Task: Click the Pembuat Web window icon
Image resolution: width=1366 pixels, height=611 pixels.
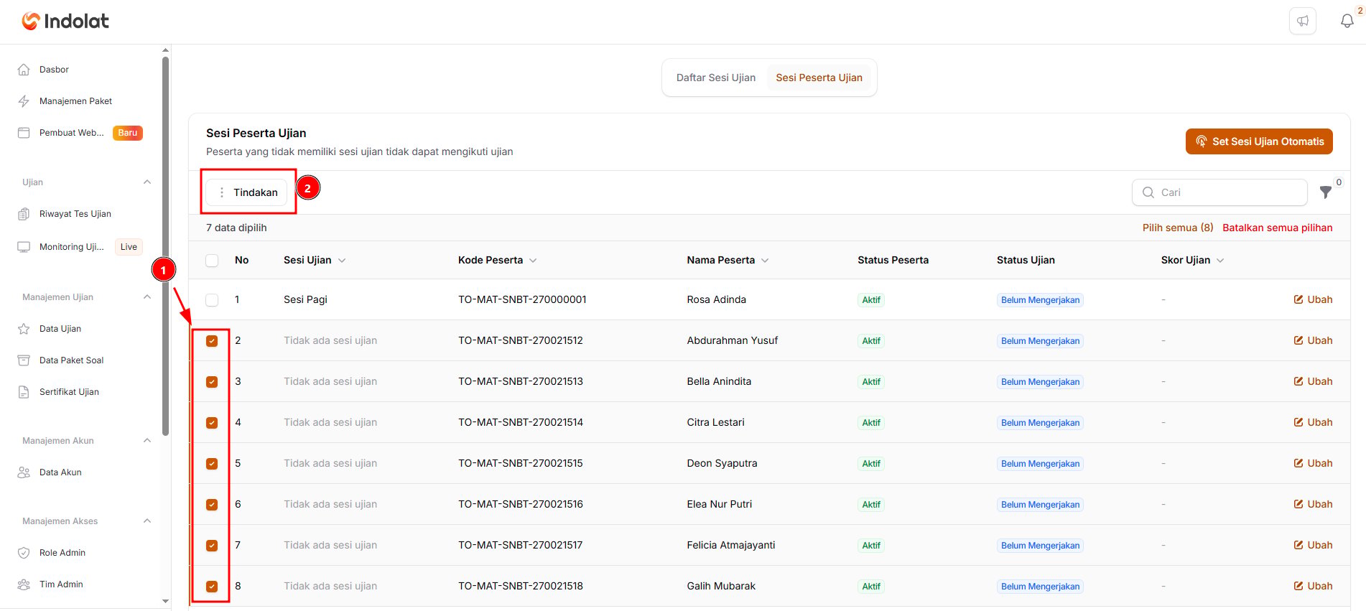Action: [24, 133]
